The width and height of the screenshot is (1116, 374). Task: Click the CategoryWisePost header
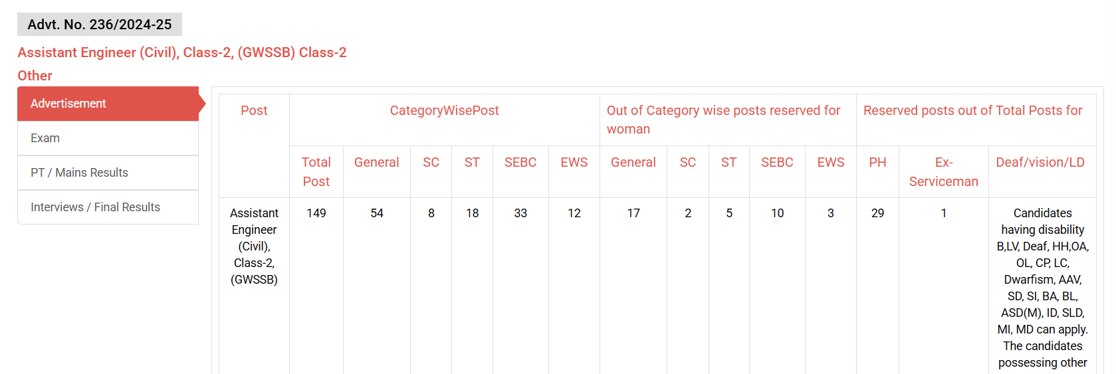click(444, 111)
